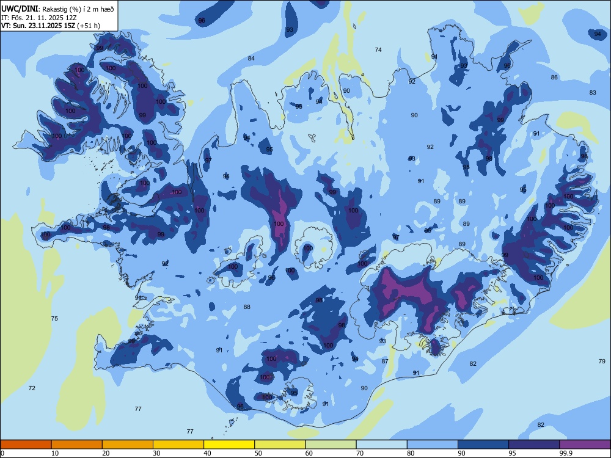The width and height of the screenshot is (611, 458).
Task: Click the humidity value 83 on the map
Action: click(x=593, y=93)
